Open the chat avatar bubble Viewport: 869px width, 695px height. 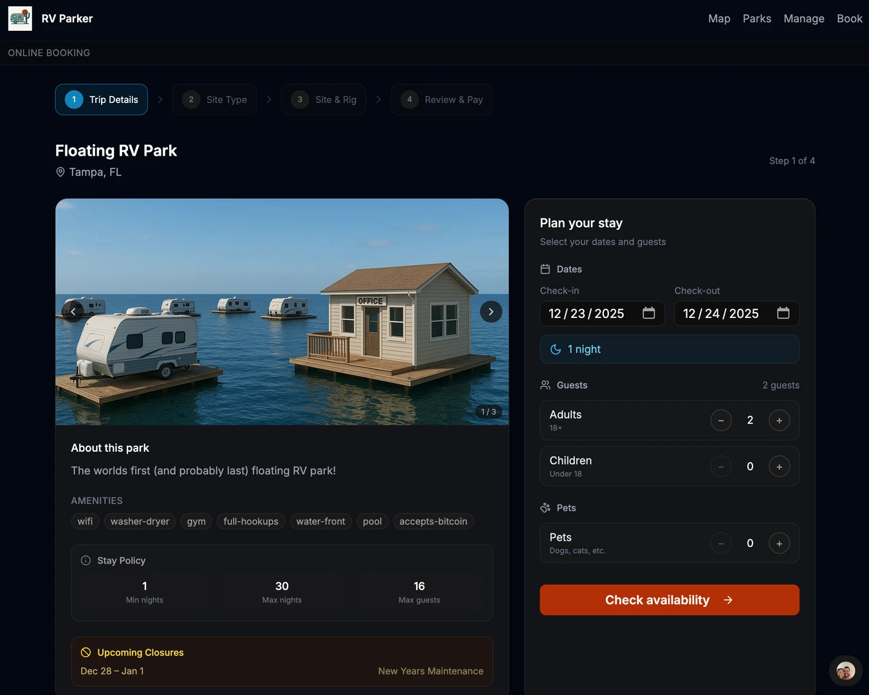(x=845, y=672)
